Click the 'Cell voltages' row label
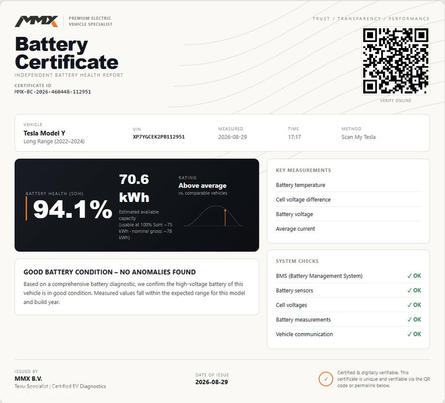445x403 pixels. point(292,305)
